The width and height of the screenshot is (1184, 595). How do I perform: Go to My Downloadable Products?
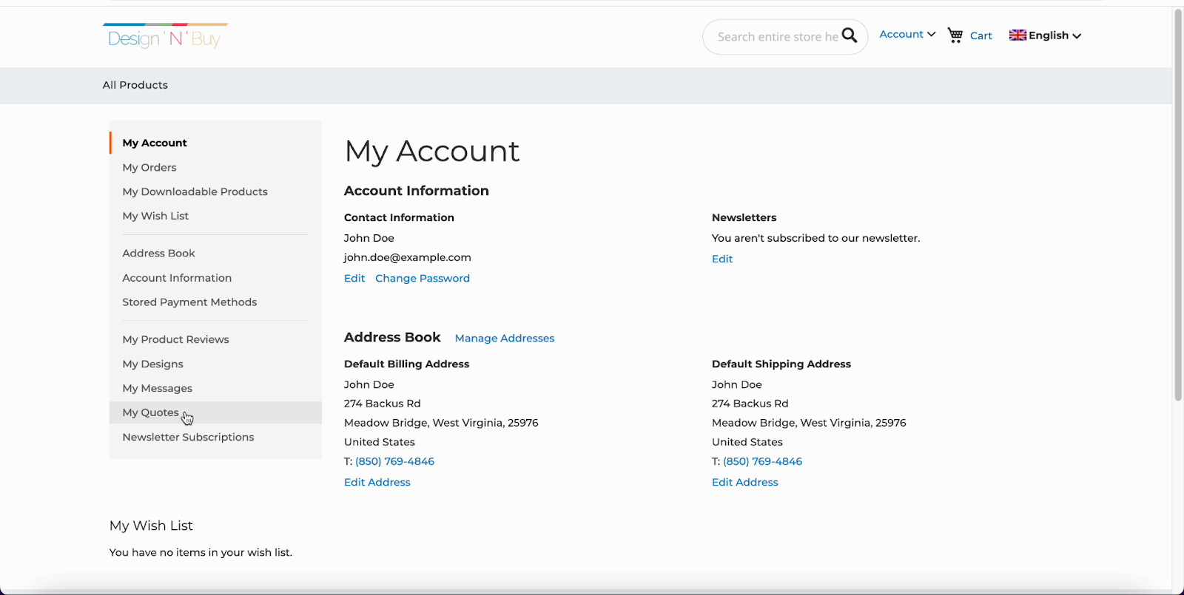coord(195,192)
